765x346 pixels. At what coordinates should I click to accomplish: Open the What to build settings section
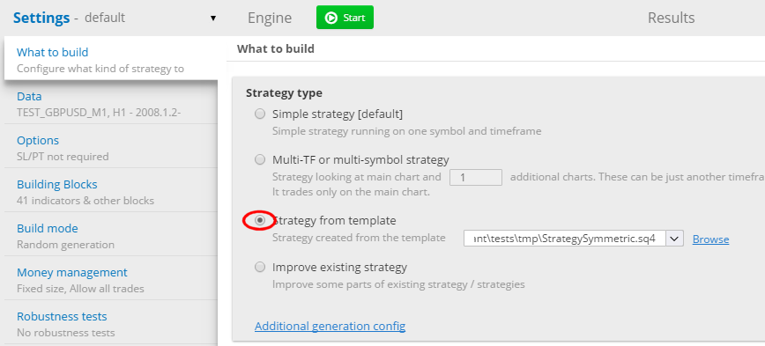(x=111, y=59)
